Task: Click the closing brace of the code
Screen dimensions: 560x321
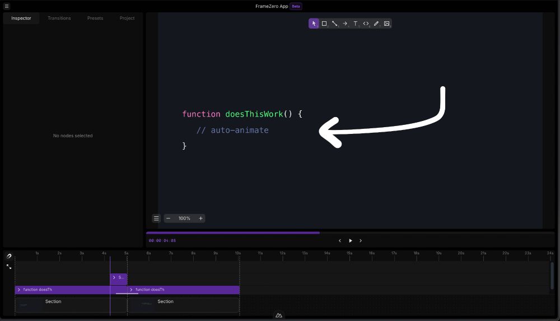Action: pyautogui.click(x=184, y=146)
